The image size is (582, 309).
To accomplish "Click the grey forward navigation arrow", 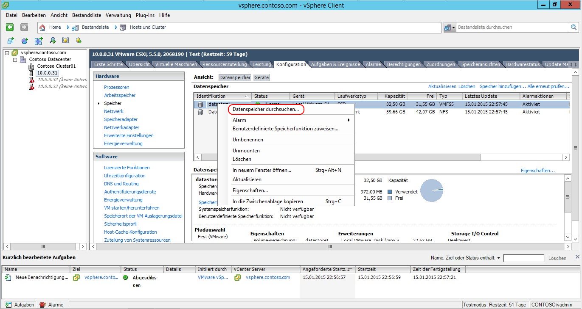I will [24, 27].
